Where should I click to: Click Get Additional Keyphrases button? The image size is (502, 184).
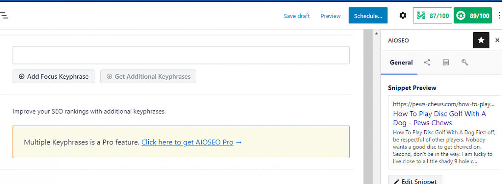(x=148, y=76)
